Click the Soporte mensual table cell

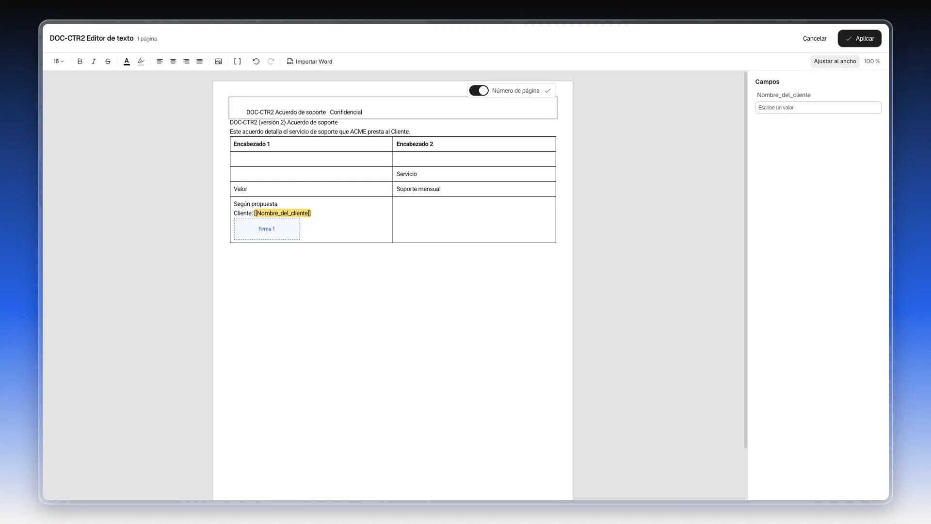point(474,189)
